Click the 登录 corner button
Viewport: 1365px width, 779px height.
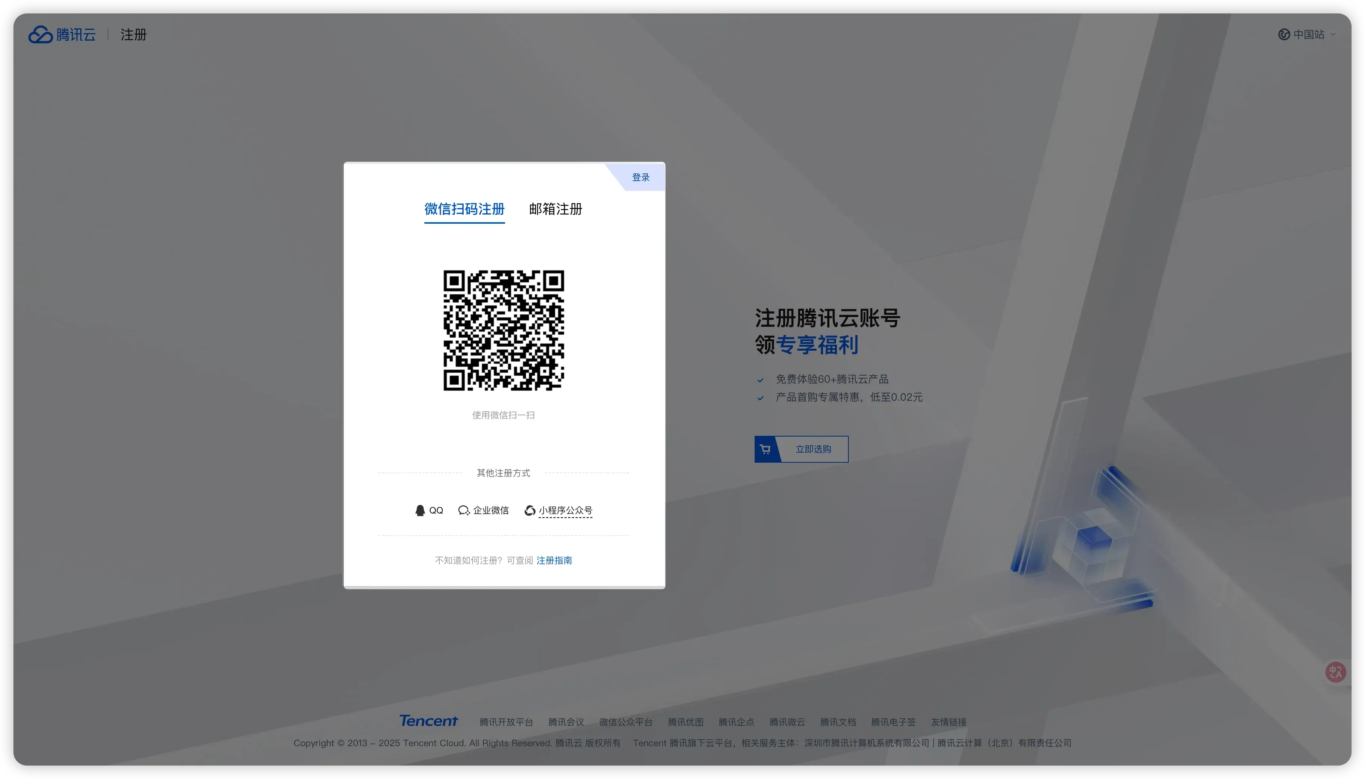641,178
